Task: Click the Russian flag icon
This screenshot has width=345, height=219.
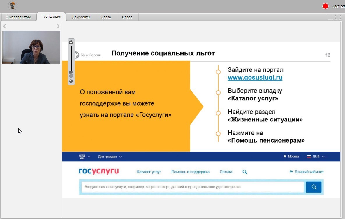Action: pyautogui.click(x=309, y=157)
